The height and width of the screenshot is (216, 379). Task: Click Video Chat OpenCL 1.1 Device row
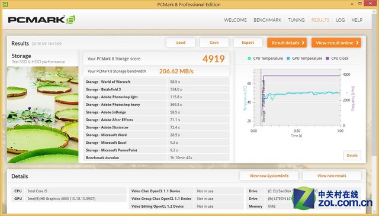pos(186,191)
